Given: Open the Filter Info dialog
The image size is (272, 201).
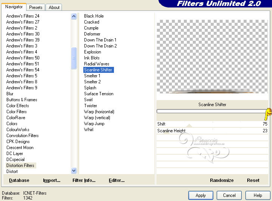Looking at the screenshot, I should [x=84, y=180].
